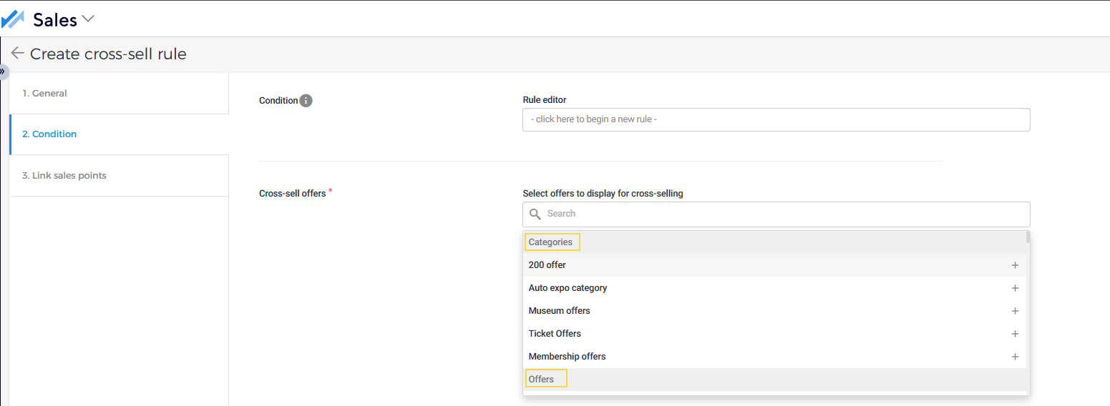
Task: Add Membership offers using plus icon
Action: (1014, 357)
